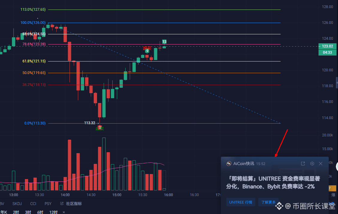This screenshot has width=338, height=214.
Task: Open UNITREE 行情 button
Action: coord(241,202)
